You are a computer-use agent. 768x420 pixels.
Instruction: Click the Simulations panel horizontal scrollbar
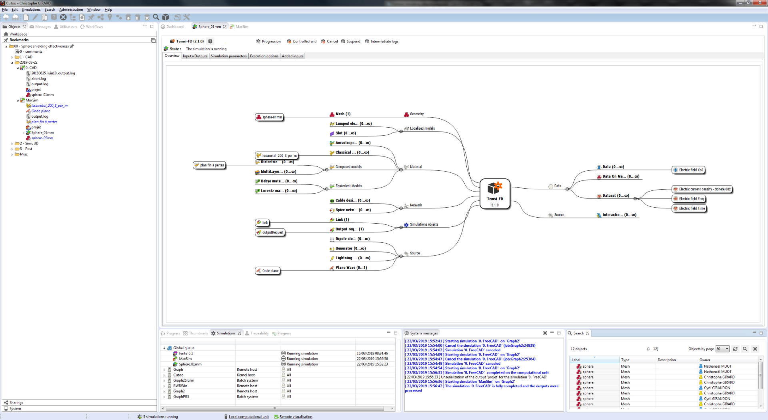[x=275, y=408]
